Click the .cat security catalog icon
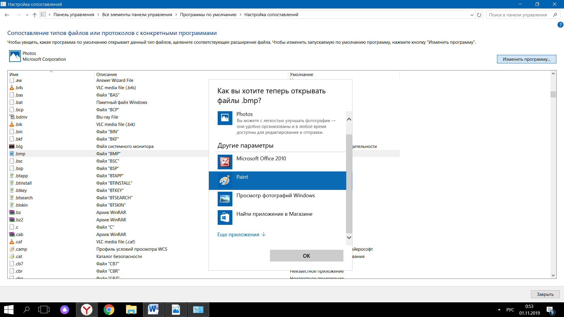The width and height of the screenshot is (564, 317). tap(12, 256)
